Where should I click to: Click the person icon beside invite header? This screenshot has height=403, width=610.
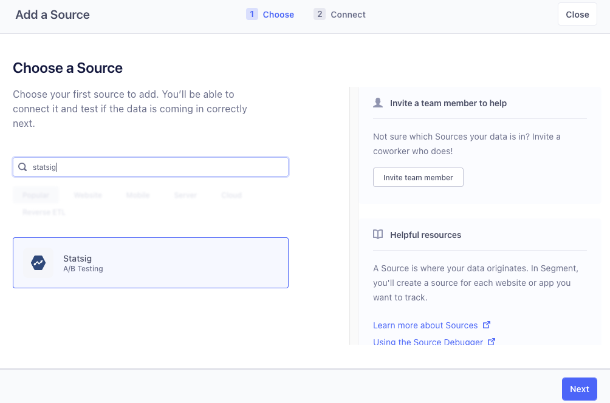tap(378, 103)
